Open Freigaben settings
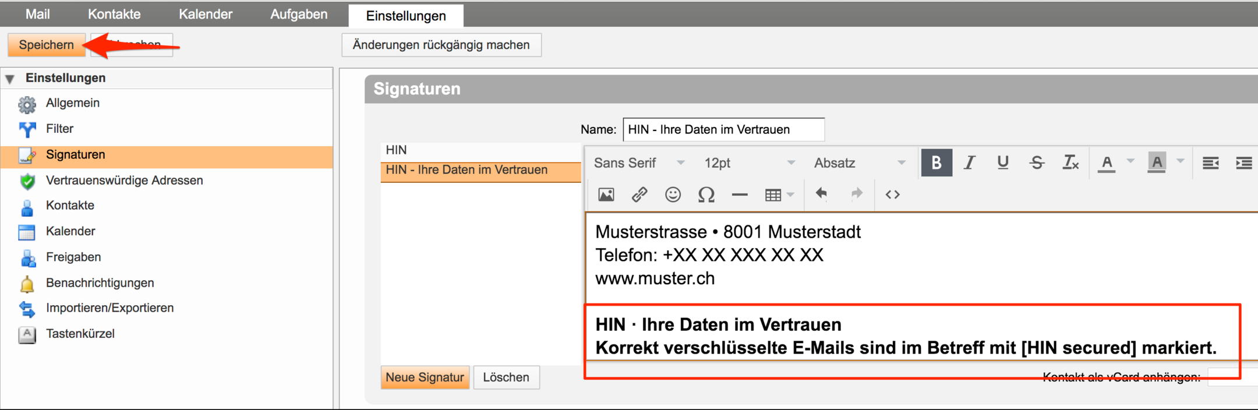The height and width of the screenshot is (410, 1258). pyautogui.click(x=73, y=257)
